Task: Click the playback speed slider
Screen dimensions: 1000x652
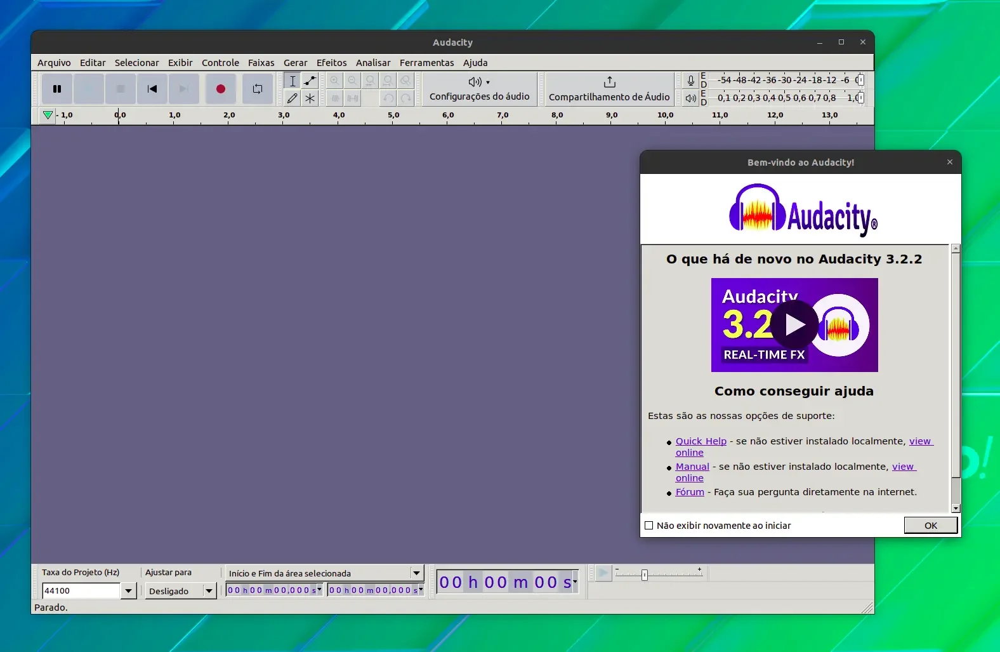Action: [659, 574]
